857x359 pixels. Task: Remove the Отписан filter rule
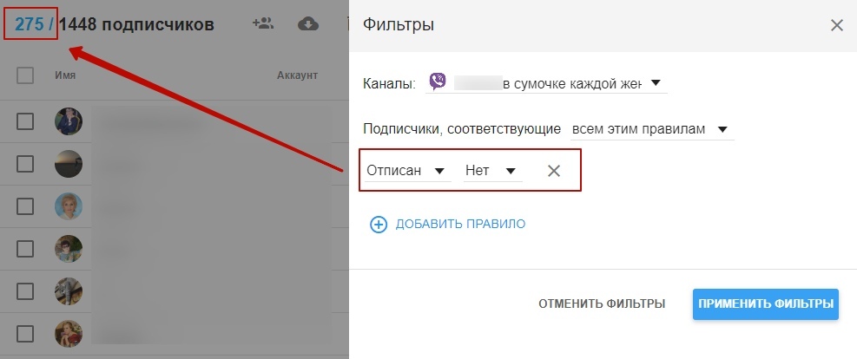pyautogui.click(x=554, y=171)
